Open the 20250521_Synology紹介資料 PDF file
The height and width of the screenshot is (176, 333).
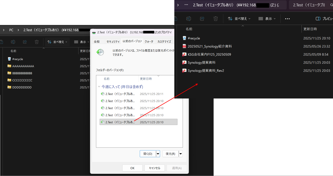click(x=210, y=46)
